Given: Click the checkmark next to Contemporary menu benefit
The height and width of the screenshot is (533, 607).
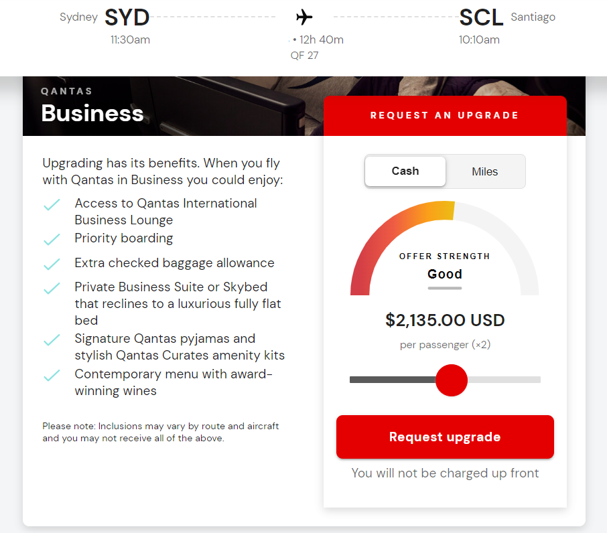Looking at the screenshot, I should [52, 375].
